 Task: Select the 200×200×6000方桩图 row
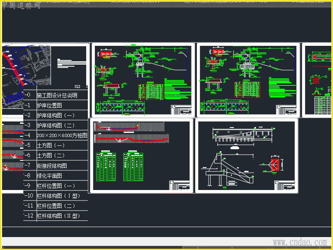[x=62, y=135]
